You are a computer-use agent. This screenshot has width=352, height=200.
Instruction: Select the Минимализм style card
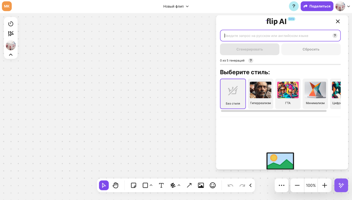click(x=315, y=94)
